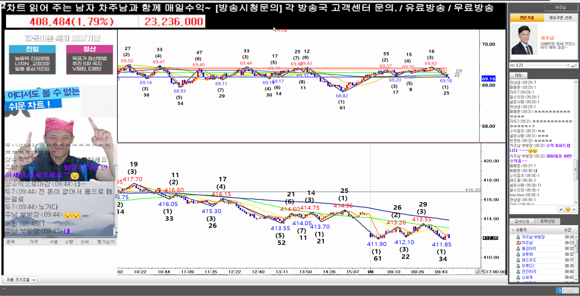Click the chat window scrollbar thumb
Viewport: 580px width, 296px height.
click(x=576, y=170)
